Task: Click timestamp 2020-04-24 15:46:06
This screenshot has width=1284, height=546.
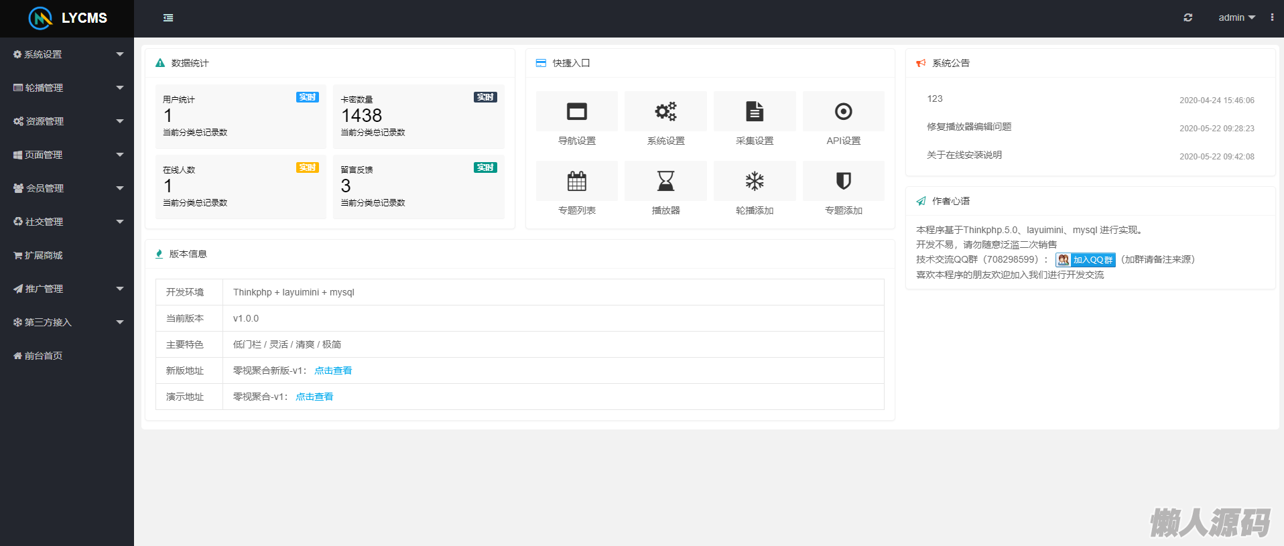Action: 1217,100
